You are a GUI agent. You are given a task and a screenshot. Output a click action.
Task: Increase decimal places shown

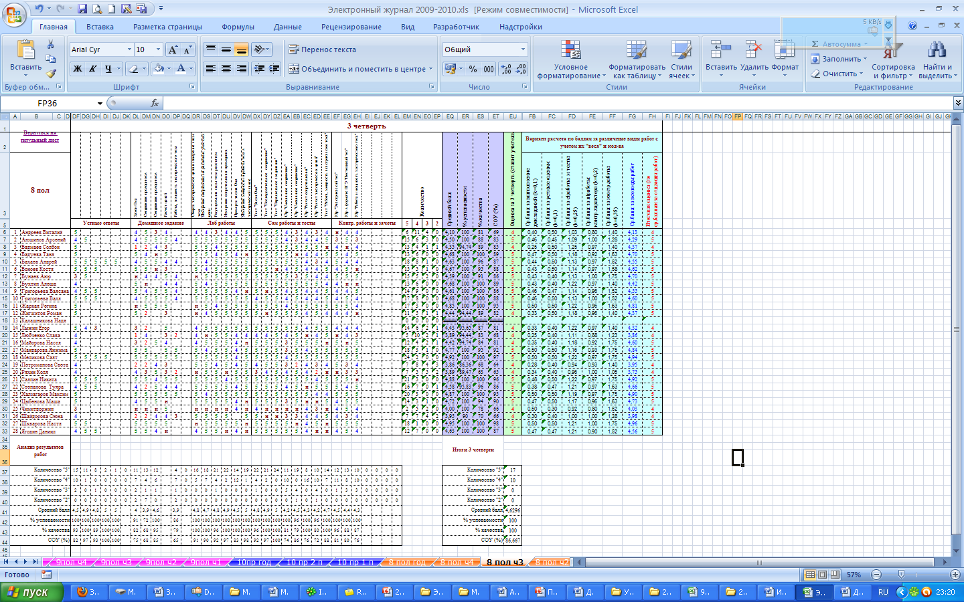coord(506,69)
